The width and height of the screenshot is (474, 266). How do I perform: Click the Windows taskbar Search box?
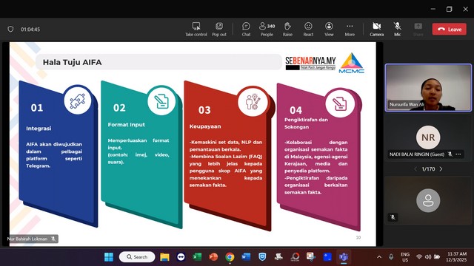click(137, 257)
